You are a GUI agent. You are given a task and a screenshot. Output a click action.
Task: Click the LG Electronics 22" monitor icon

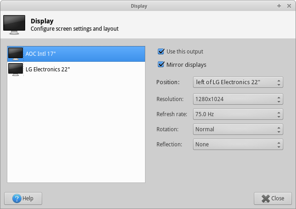16,70
